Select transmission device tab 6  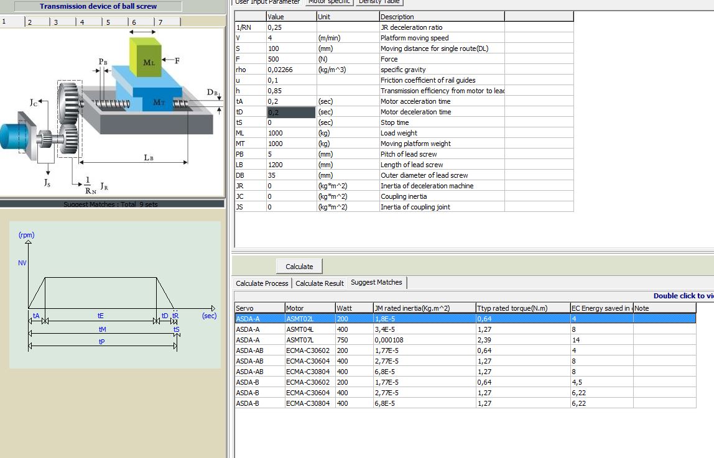(x=142, y=22)
